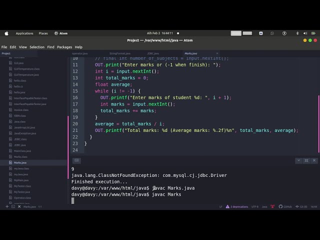Click the file icon beside Marks.java
This screenshot has width=320, height=240.
coord(10,162)
